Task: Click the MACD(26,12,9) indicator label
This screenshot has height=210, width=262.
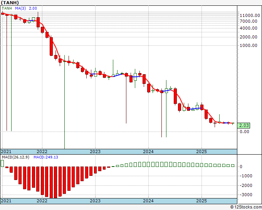Action: 15,157
